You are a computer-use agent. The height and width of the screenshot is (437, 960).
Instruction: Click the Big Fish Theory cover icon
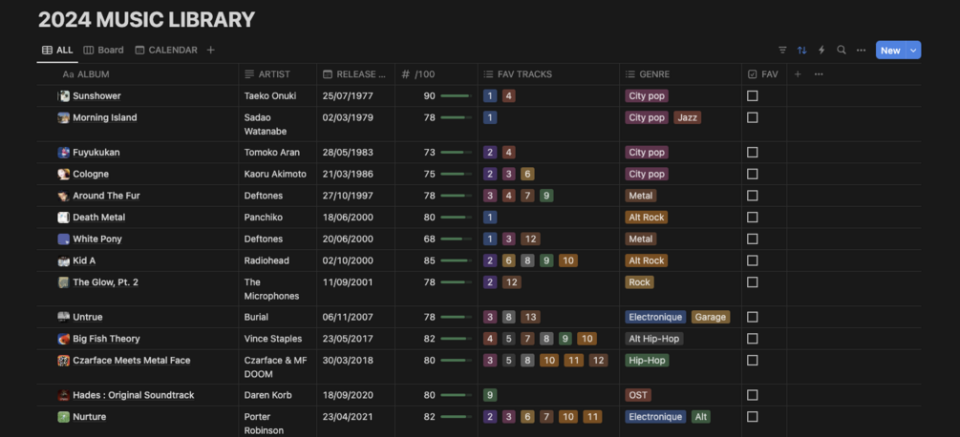64,339
